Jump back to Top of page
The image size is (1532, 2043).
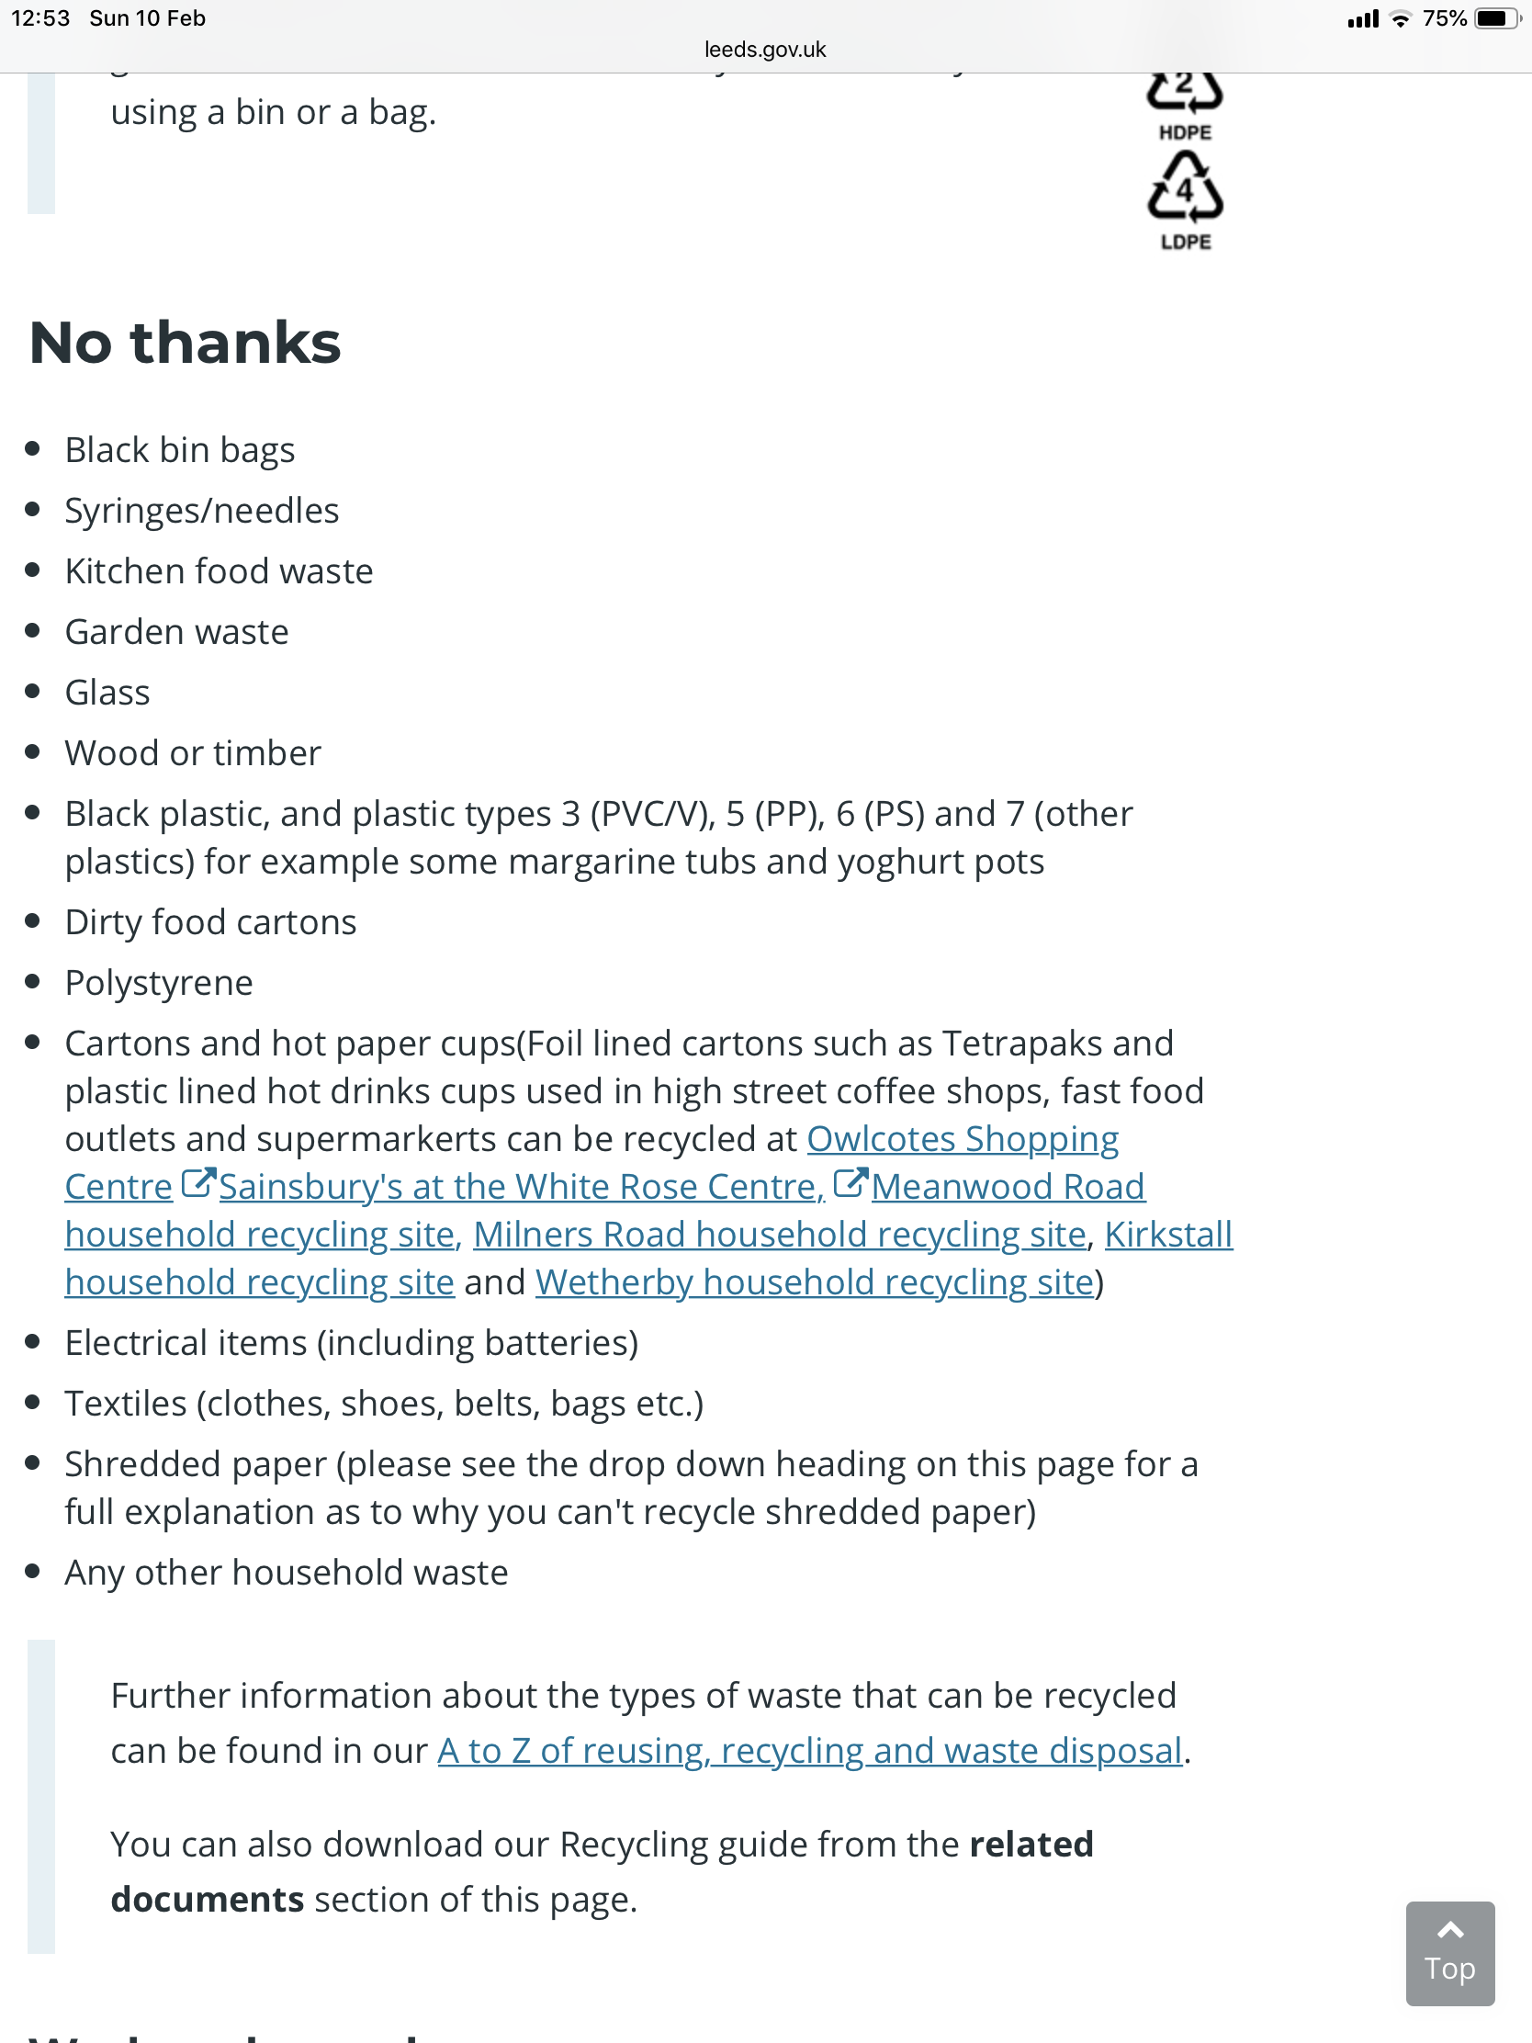[x=1450, y=1953]
